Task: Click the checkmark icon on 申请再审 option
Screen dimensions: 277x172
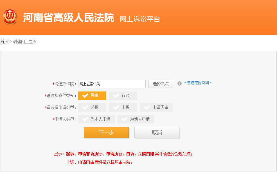Action: [x=147, y=107]
